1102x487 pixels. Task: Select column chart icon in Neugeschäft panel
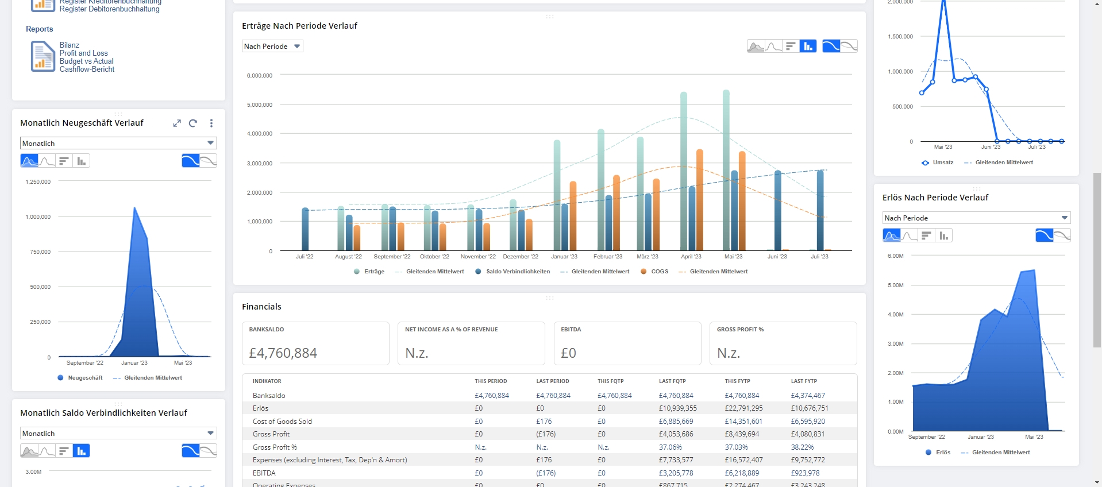pyautogui.click(x=82, y=161)
